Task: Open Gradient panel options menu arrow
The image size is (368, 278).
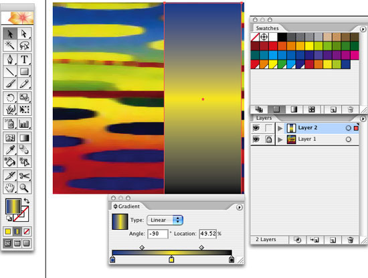Action: [x=239, y=207]
